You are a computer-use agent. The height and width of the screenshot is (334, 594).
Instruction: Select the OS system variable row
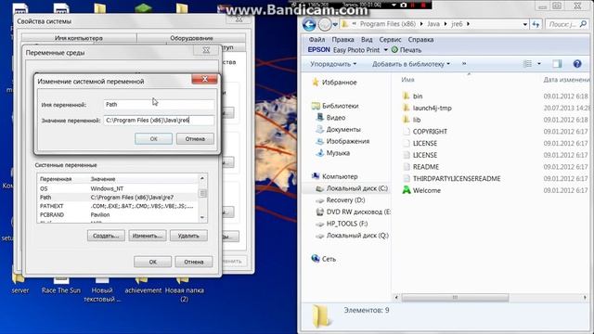pyautogui.click(x=118, y=188)
